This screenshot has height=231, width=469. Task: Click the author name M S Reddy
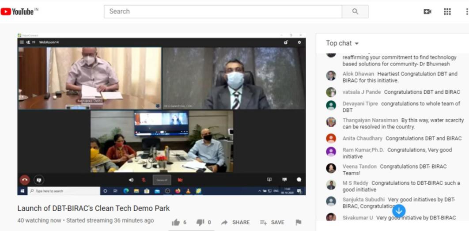tap(356, 183)
